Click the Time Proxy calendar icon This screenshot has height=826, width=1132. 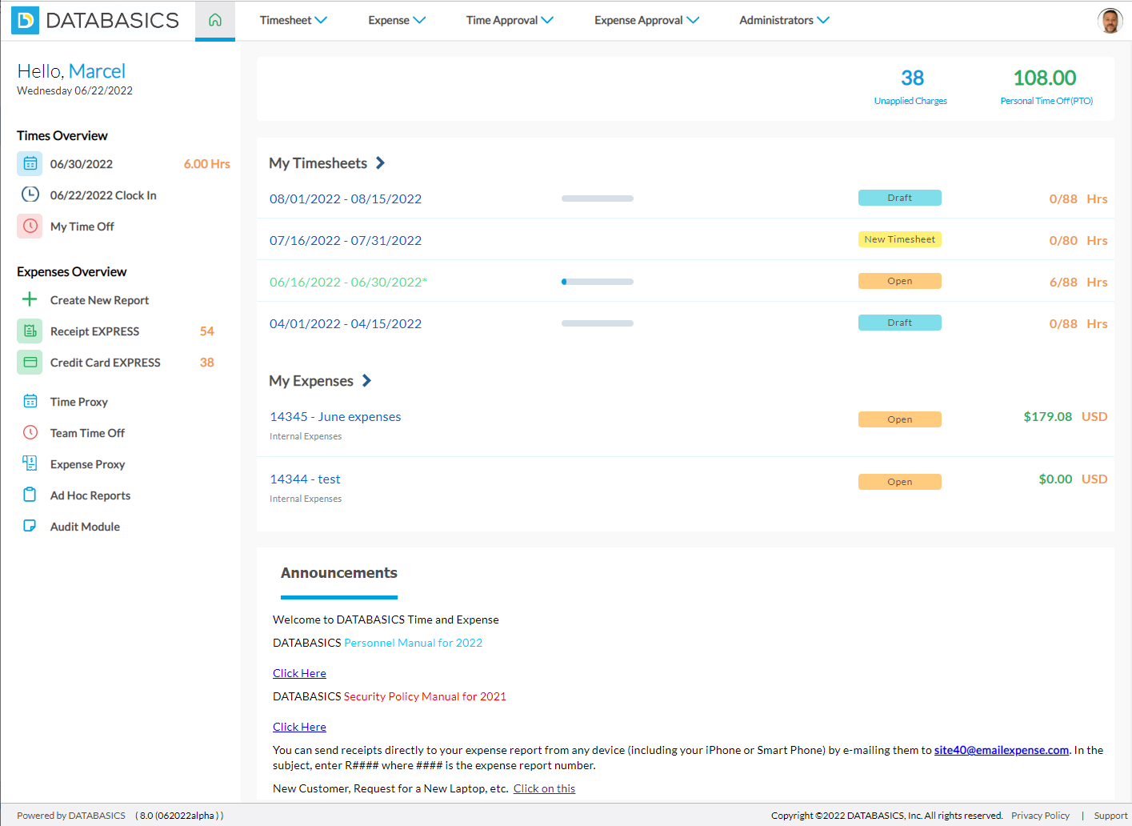(30, 401)
